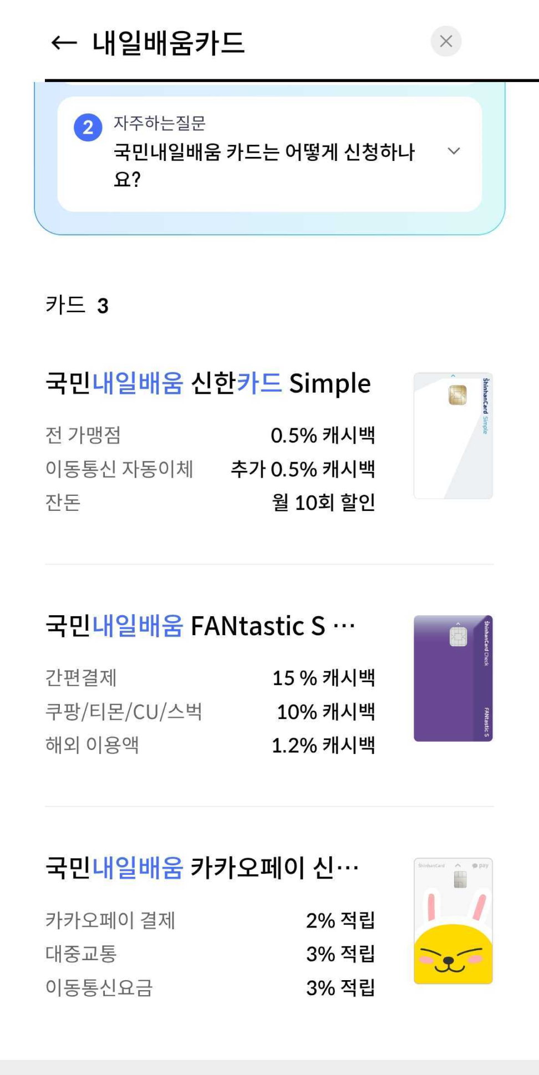
Task: Select 해외 이용액 1.2% 캐시백 row
Action: (210, 746)
